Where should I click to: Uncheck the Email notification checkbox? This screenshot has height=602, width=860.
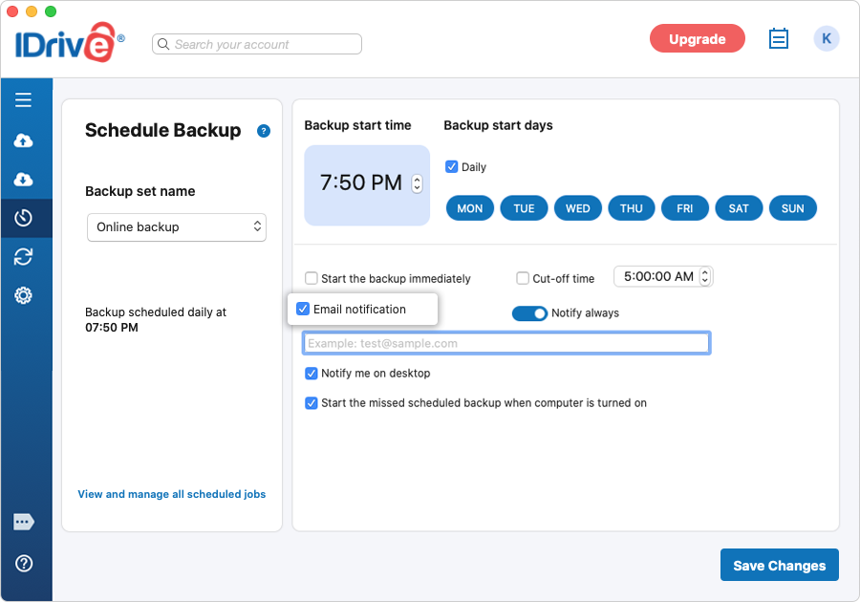pyautogui.click(x=303, y=309)
